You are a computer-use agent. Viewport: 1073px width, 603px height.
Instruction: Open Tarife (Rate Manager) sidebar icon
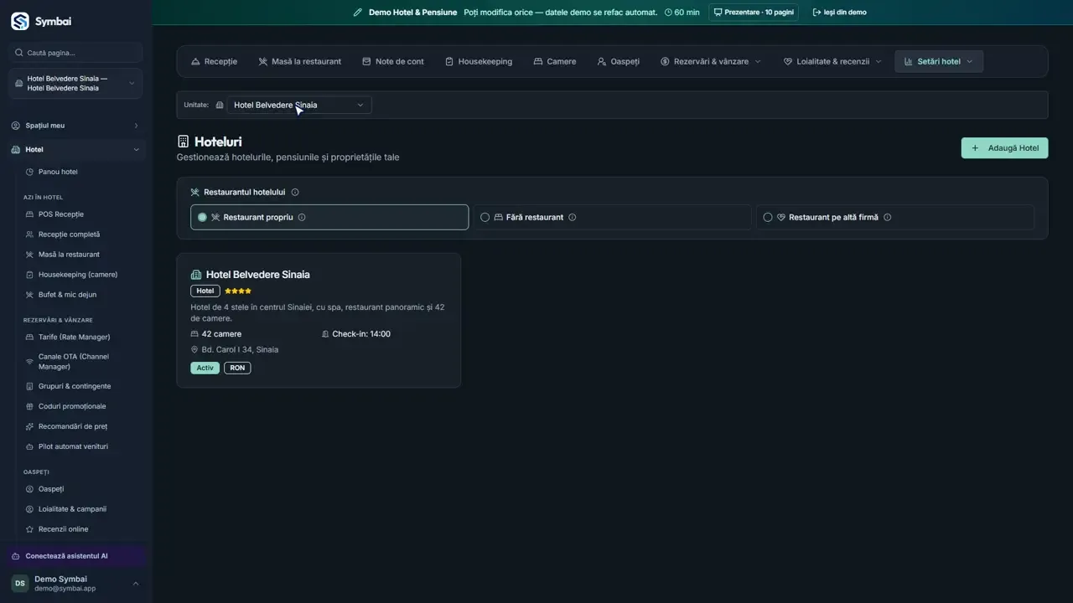click(x=30, y=337)
